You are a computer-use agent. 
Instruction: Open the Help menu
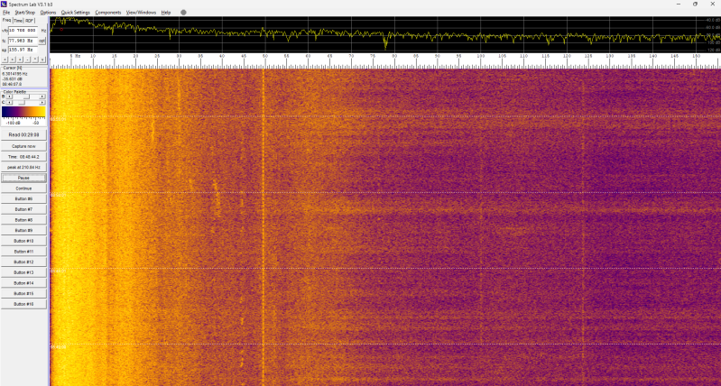[165, 13]
